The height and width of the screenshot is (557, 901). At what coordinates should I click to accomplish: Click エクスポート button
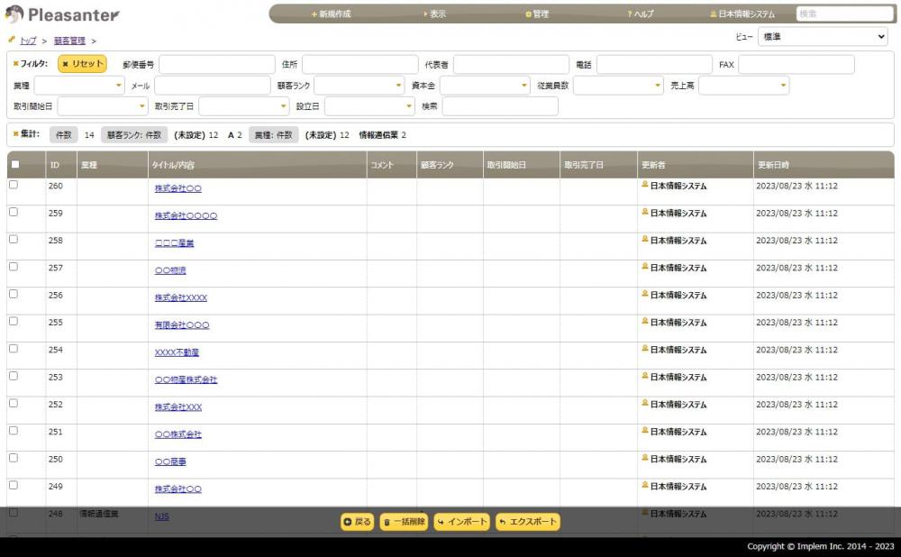click(x=528, y=522)
